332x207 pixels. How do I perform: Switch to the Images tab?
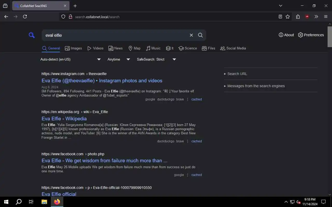[73, 48]
